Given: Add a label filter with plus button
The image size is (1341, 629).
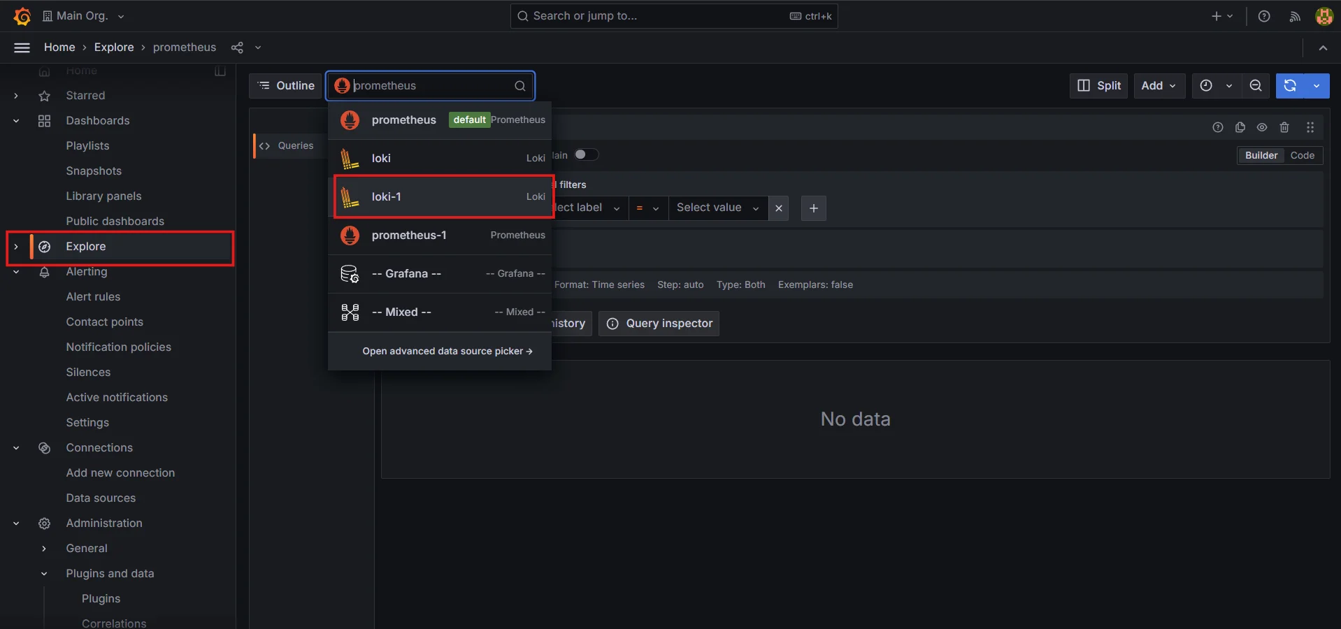Looking at the screenshot, I should [x=814, y=208].
